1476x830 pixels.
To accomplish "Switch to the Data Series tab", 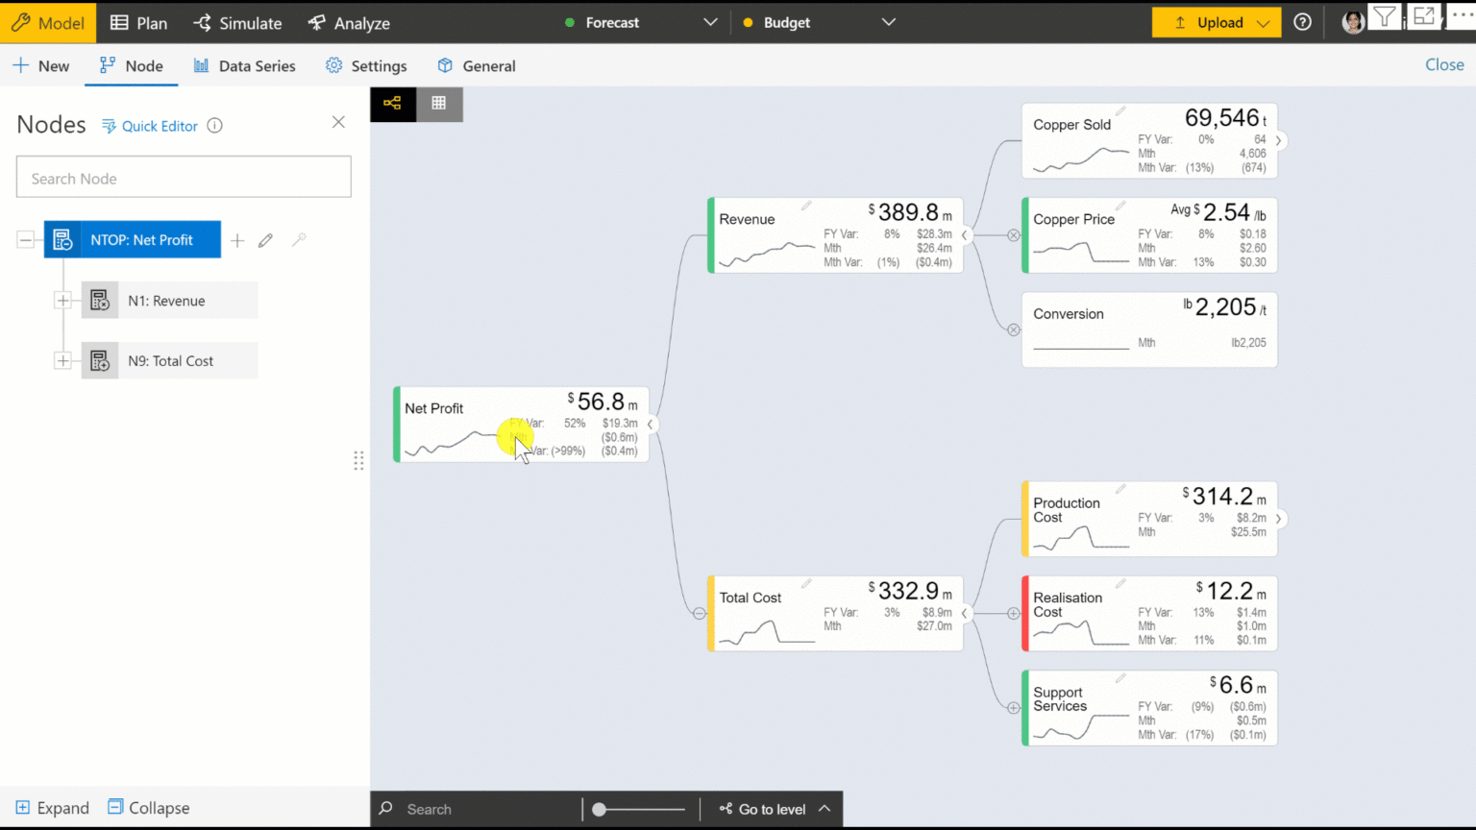I will pyautogui.click(x=244, y=65).
